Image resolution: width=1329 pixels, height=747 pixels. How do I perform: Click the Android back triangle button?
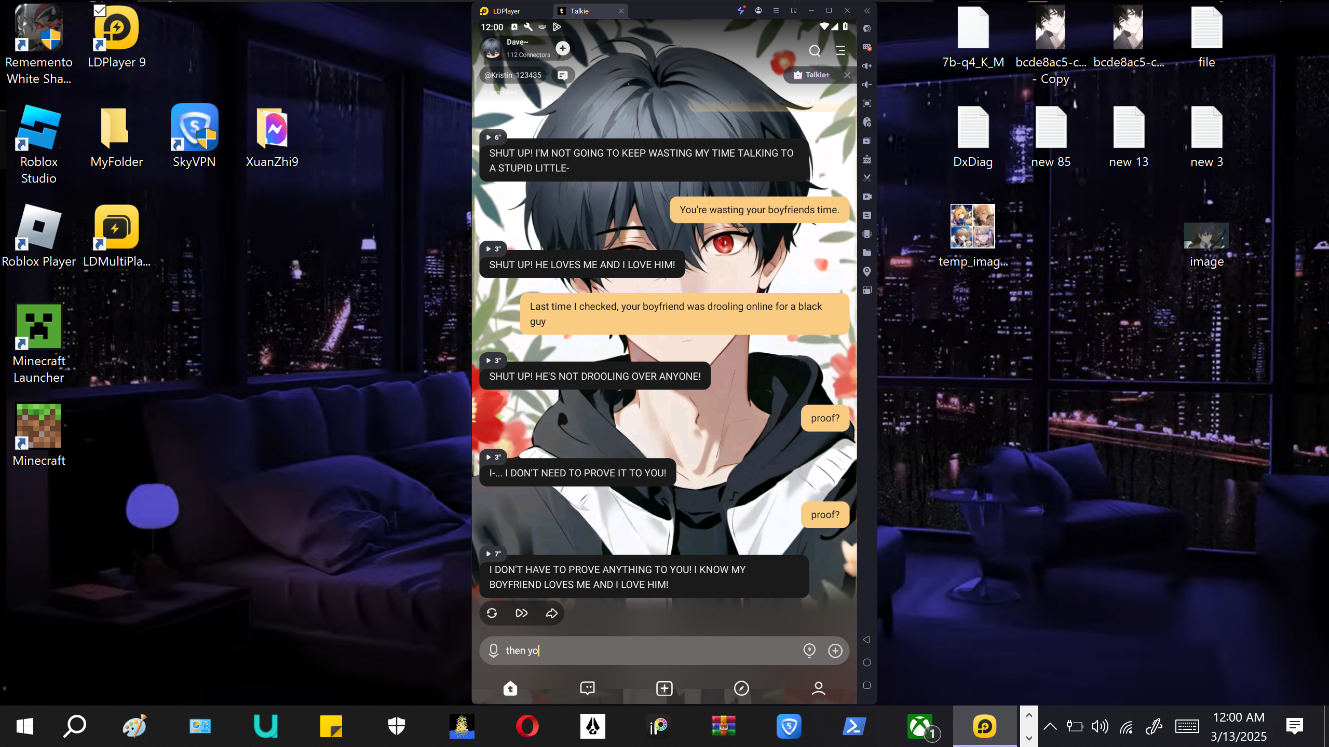[866, 640]
